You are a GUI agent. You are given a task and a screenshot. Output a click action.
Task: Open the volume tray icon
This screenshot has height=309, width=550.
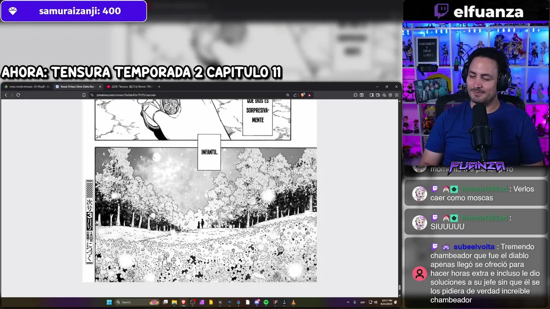375,302
